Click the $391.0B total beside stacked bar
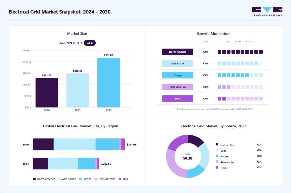 [131, 144]
